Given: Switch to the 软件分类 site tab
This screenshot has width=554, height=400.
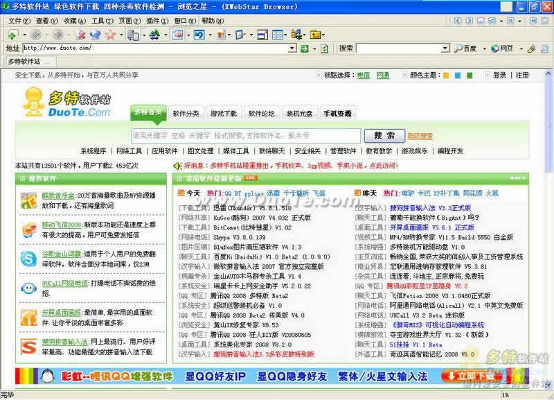Looking at the screenshot, I should tap(186, 114).
